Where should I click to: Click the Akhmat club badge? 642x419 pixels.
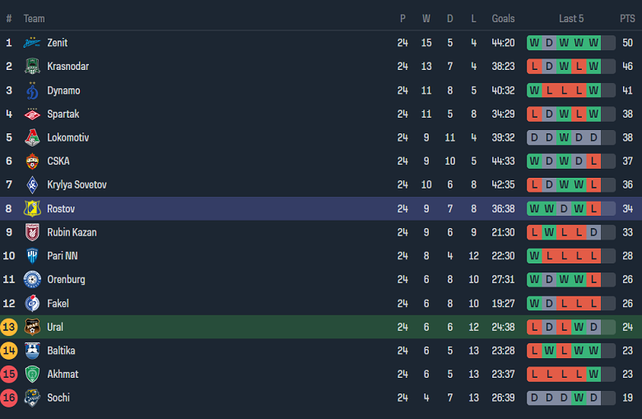click(32, 374)
